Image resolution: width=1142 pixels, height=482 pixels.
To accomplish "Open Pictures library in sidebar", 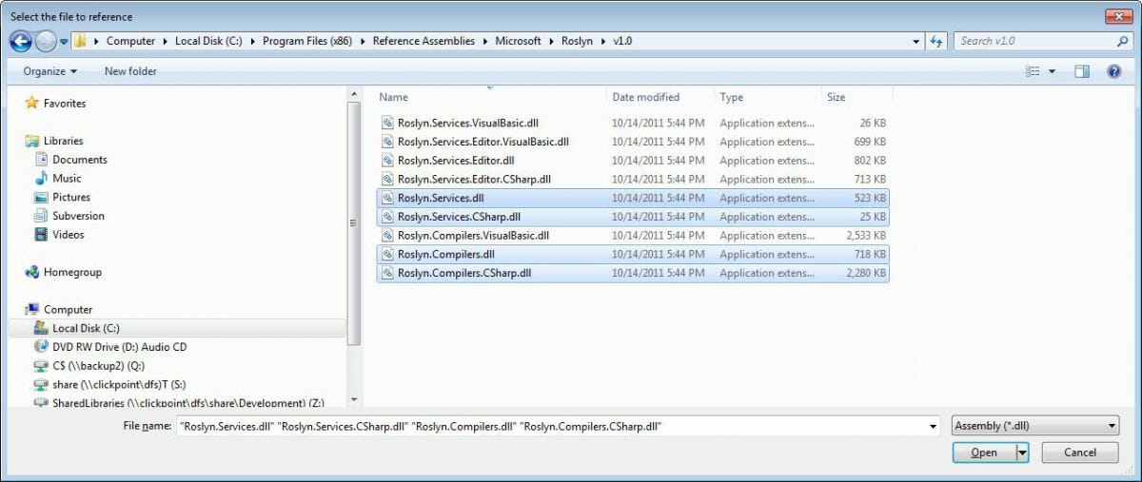I will (71, 197).
